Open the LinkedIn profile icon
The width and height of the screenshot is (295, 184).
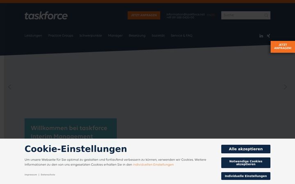(261, 36)
